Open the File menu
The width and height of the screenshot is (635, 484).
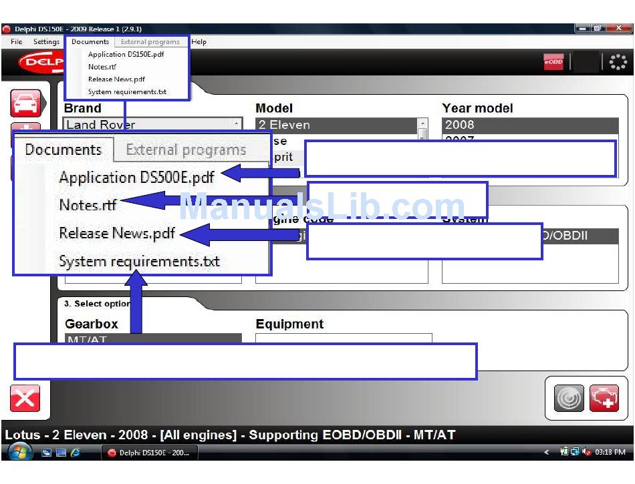(17, 41)
